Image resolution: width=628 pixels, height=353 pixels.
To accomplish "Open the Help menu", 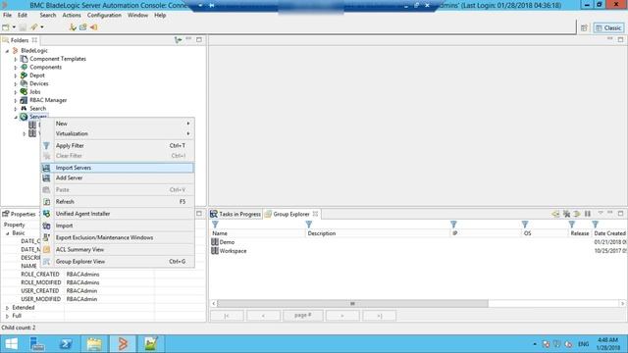I will [x=160, y=16].
